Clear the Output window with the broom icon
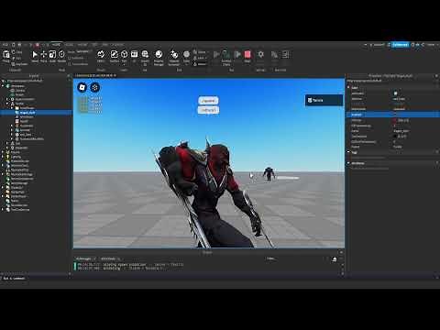440x330 pixels. (x=335, y=259)
